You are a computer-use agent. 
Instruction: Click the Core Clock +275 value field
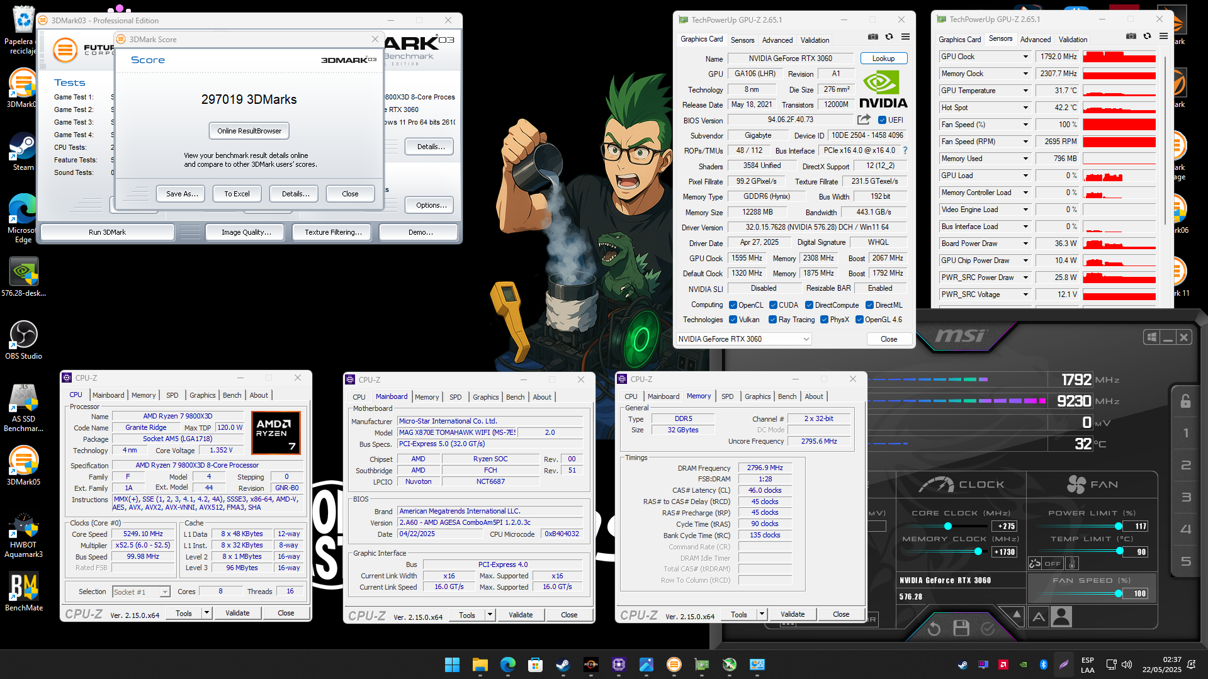click(1005, 526)
